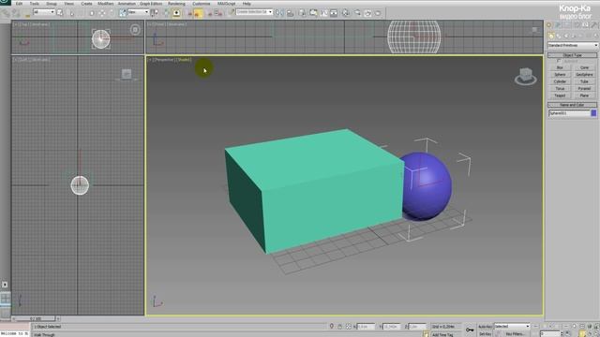Create a Box primitive

tap(560, 67)
